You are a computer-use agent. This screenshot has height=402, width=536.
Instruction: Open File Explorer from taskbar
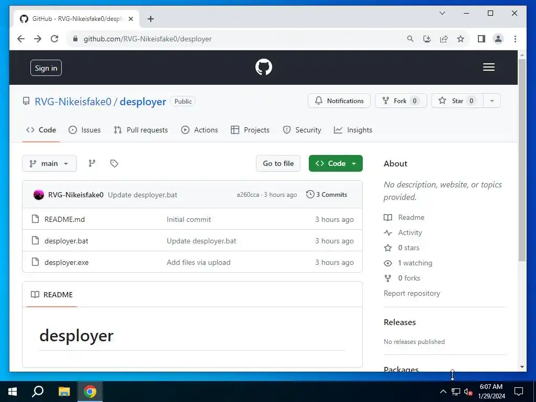(x=64, y=392)
